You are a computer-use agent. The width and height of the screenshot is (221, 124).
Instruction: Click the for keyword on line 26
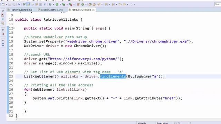pos(27,90)
